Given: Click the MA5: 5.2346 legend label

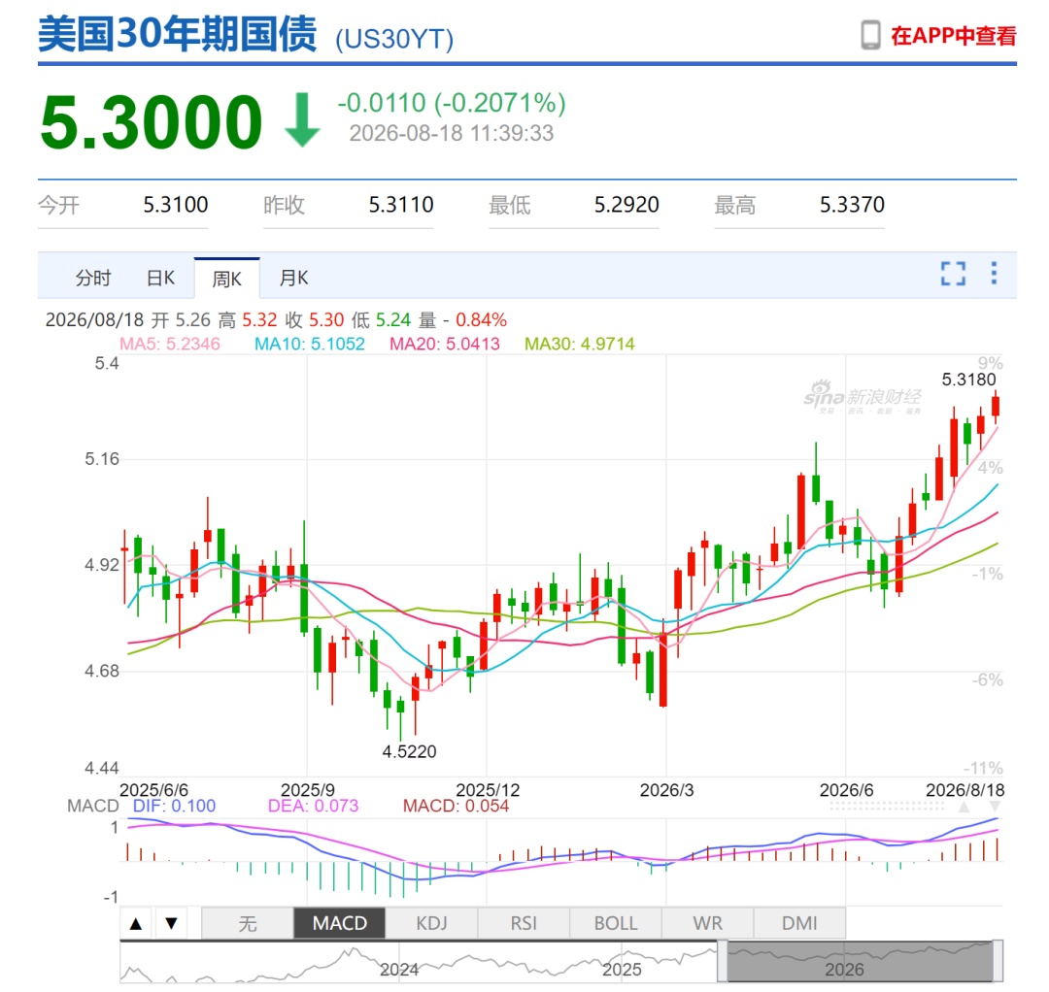Looking at the screenshot, I should 170,344.
